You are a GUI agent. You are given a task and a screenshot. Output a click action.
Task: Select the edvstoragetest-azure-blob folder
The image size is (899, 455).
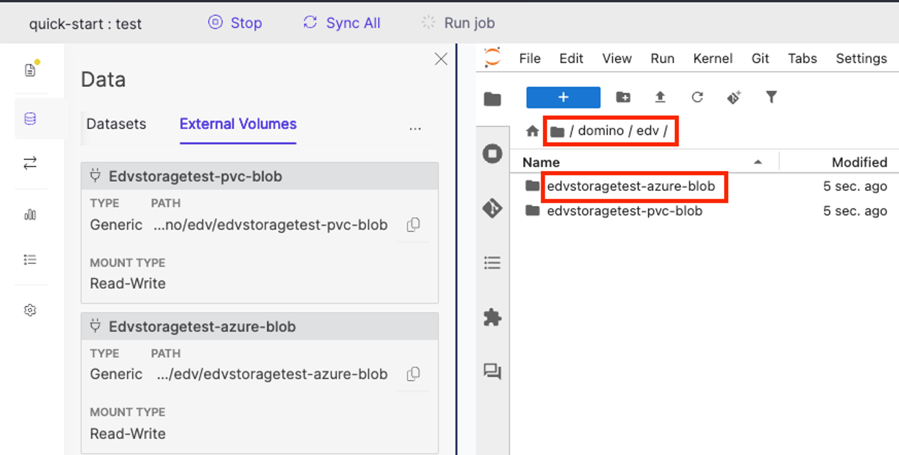631,186
